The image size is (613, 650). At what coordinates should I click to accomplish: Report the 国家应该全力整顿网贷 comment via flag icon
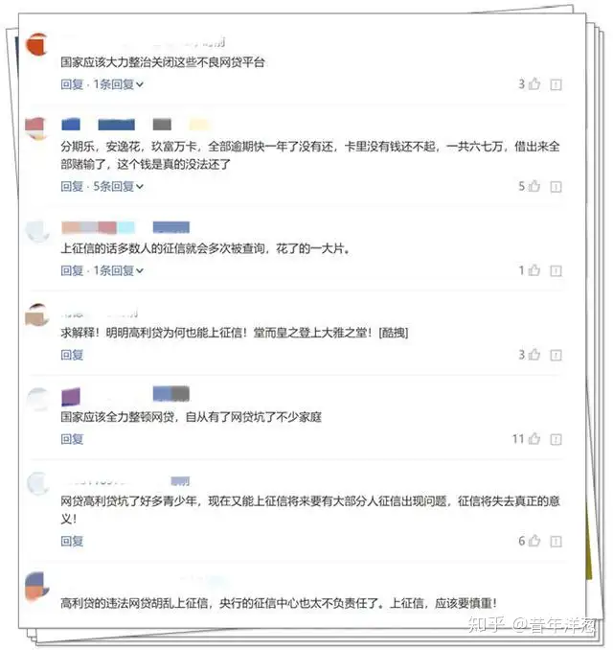point(556,439)
